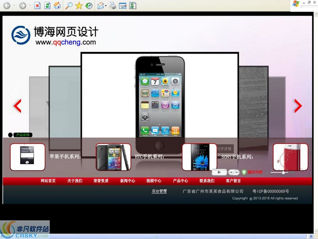Click the 打开详情 button

point(224,149)
